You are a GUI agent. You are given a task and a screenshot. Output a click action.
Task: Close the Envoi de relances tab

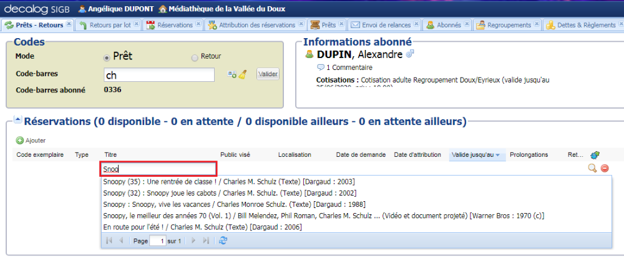pyautogui.click(x=416, y=24)
